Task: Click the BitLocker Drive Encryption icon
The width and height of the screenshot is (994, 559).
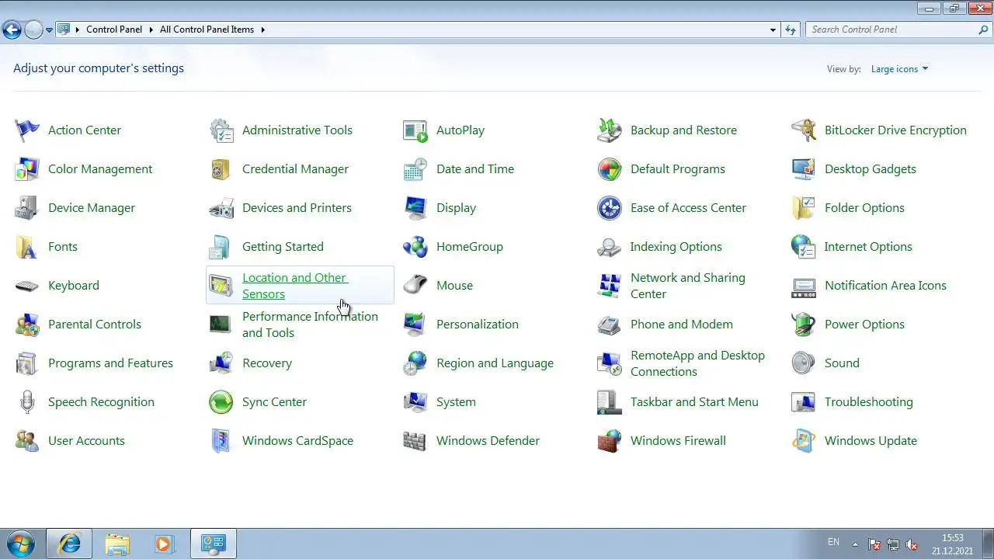Action: coord(804,130)
